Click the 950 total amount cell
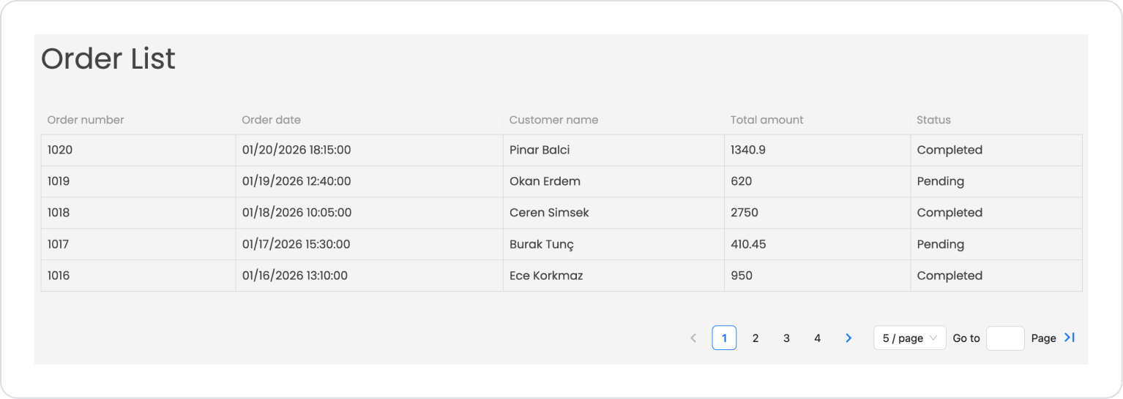This screenshot has width=1123, height=399. [x=742, y=275]
